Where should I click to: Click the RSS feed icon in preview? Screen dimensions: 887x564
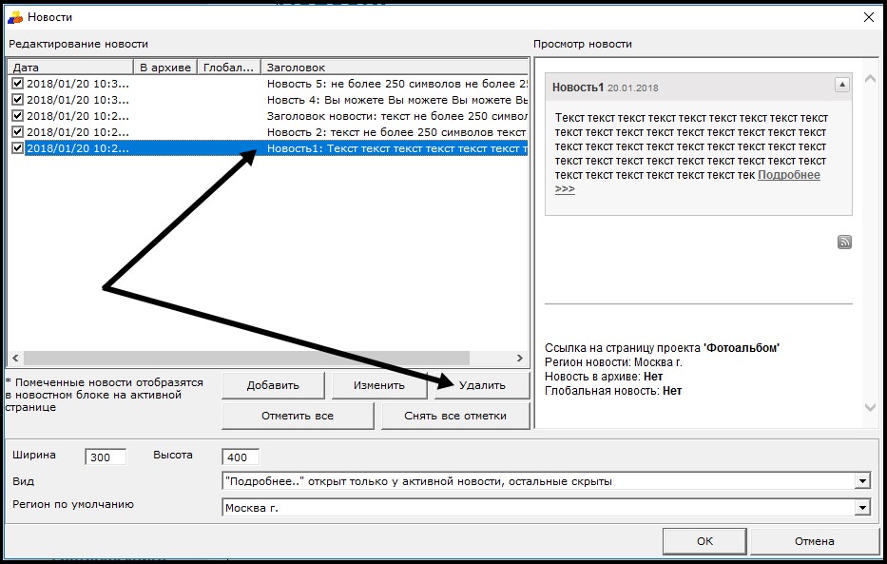844,243
